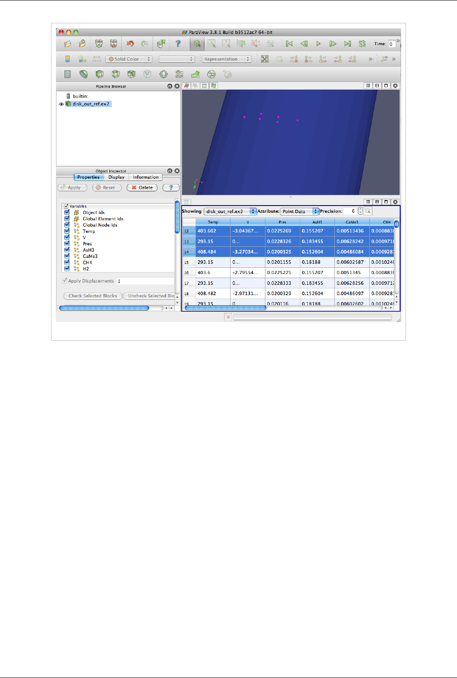Click the Time input field

pos(392,44)
